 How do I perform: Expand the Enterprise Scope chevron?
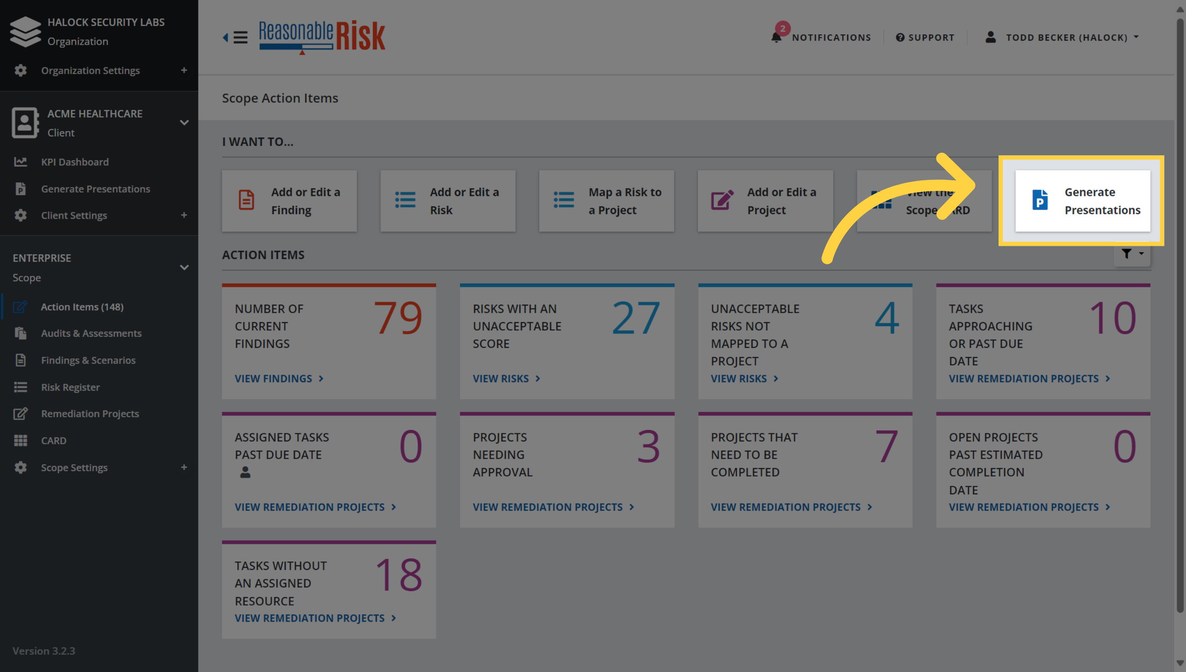[x=184, y=268]
